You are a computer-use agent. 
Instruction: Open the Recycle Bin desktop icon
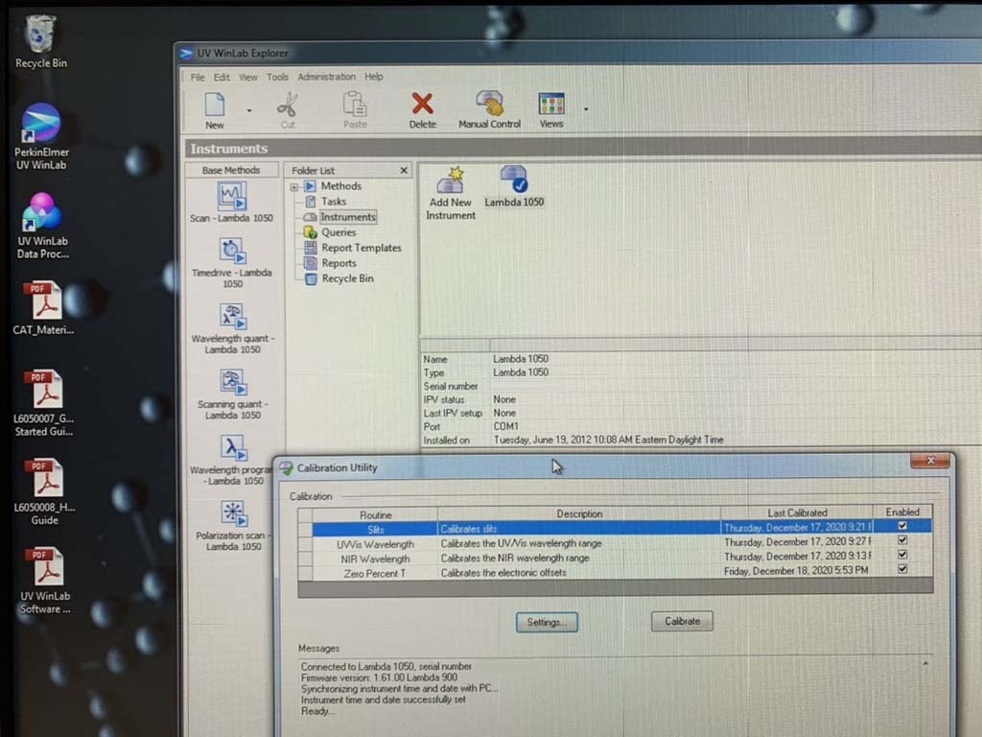click(40, 40)
